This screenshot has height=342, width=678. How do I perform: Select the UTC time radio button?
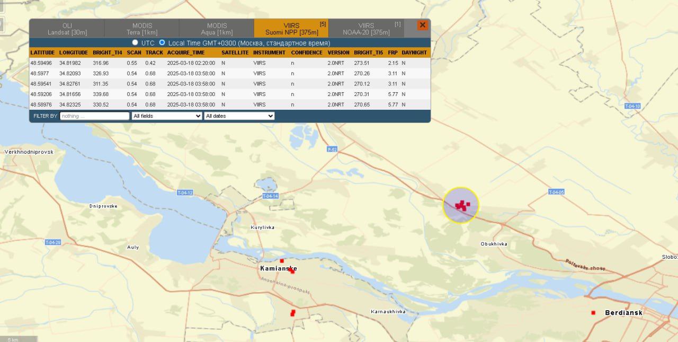click(x=135, y=42)
